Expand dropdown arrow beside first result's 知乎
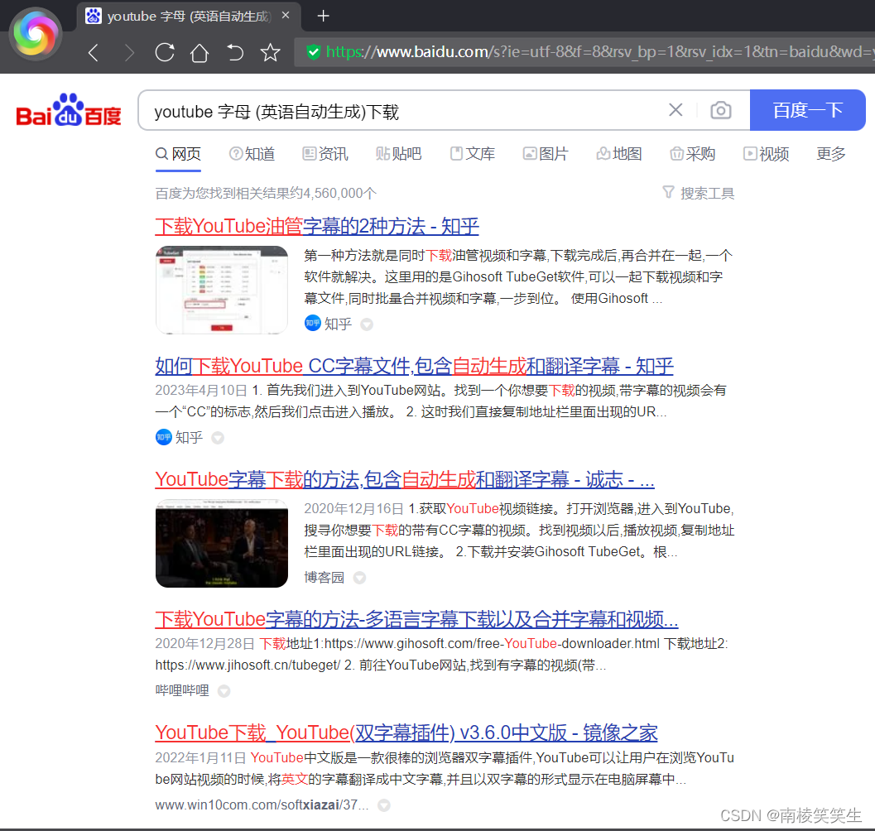This screenshot has width=875, height=831. tap(367, 324)
